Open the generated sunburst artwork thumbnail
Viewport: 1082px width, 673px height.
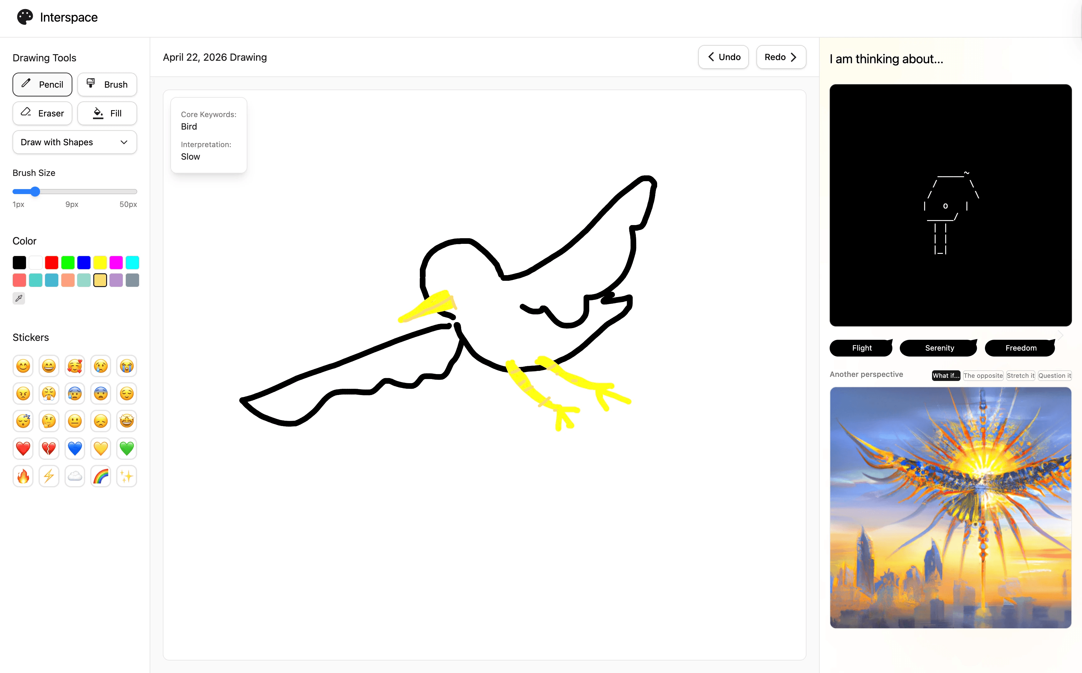pos(950,507)
